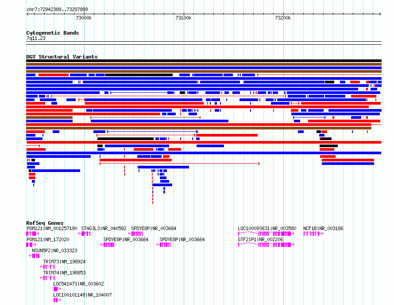Image resolution: width=394 pixels, height=305 pixels.
Task: Open the LOC541473|NR_003602 gene label
Action: pyautogui.click(x=78, y=284)
